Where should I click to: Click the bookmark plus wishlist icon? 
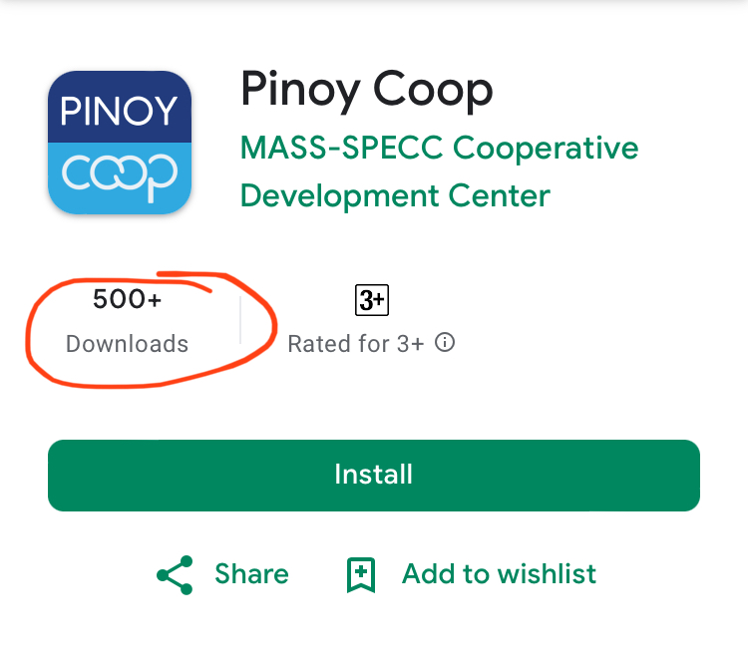click(361, 574)
